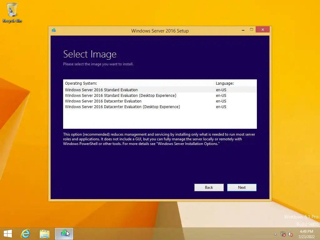This screenshot has height=240, width=320.
Task: Click the setup icon in the title bar
Action: (x=54, y=30)
